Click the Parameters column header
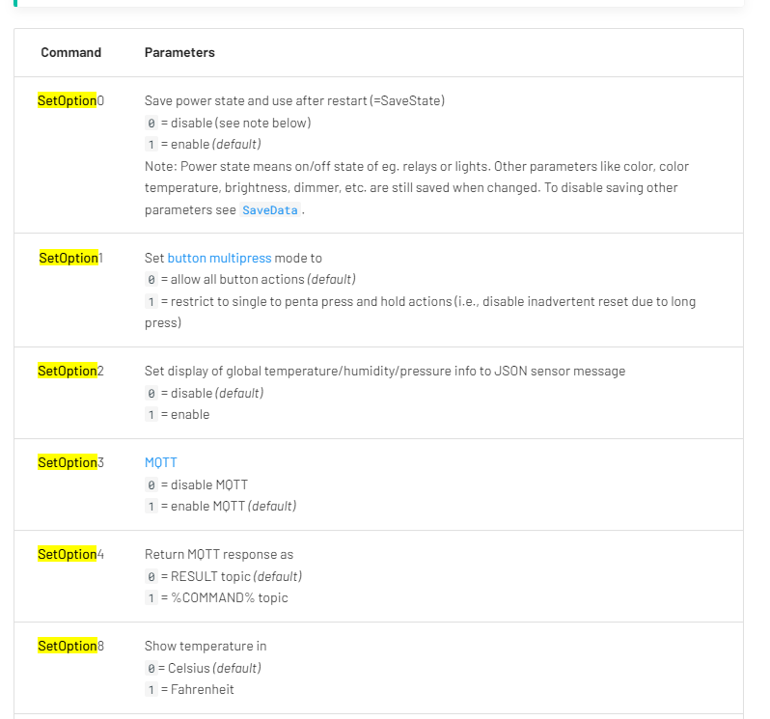 pos(179,52)
